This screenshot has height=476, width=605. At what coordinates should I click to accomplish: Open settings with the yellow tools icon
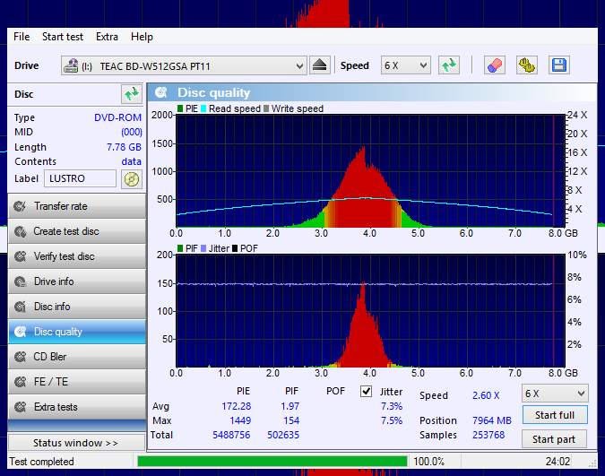click(527, 65)
